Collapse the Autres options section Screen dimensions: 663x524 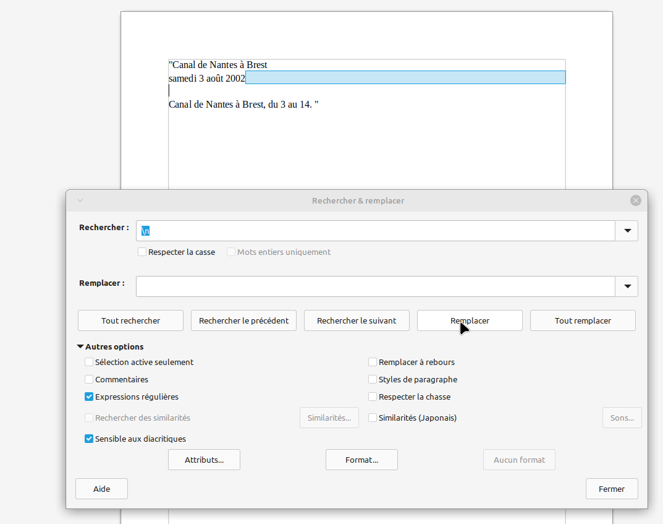pos(110,346)
